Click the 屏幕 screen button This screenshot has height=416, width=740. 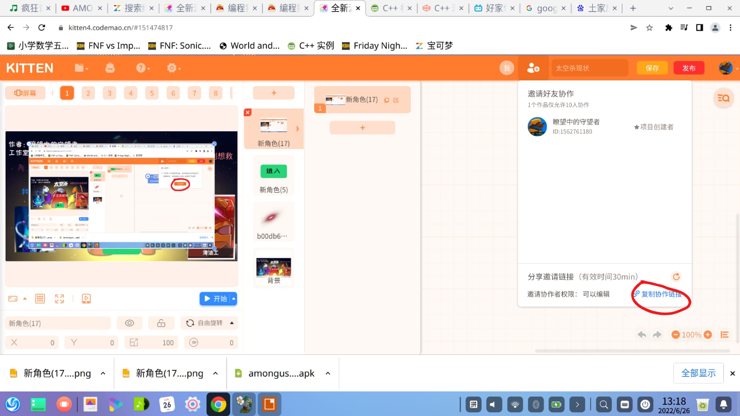pos(26,93)
